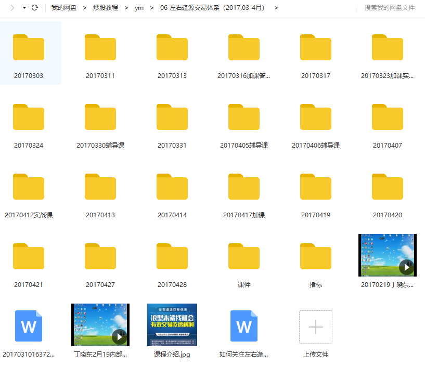Open the 炒股教程 breadcrumb link
This screenshot has height=367, width=425.
104,8
